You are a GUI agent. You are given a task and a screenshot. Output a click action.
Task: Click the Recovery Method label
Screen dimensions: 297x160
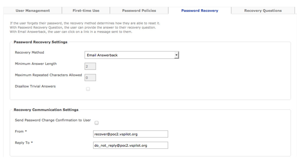(29, 53)
